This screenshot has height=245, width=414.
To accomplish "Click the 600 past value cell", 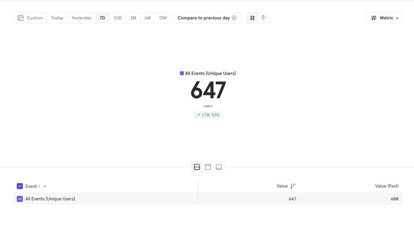I will (x=395, y=199).
